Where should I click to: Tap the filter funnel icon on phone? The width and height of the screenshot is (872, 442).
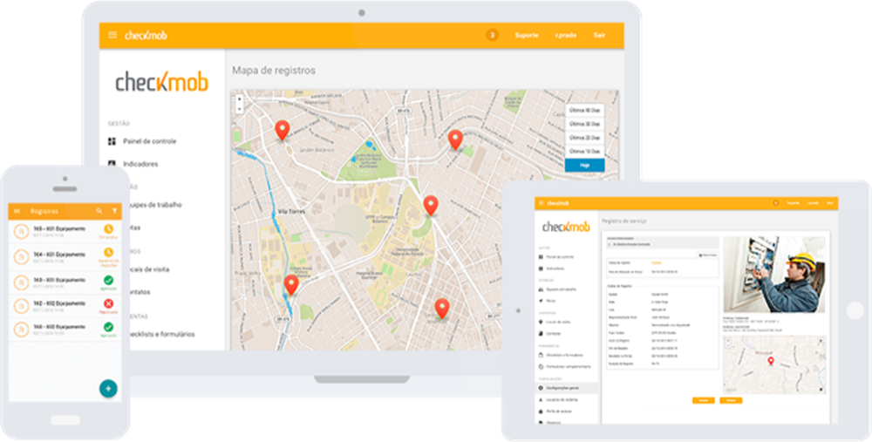click(114, 211)
